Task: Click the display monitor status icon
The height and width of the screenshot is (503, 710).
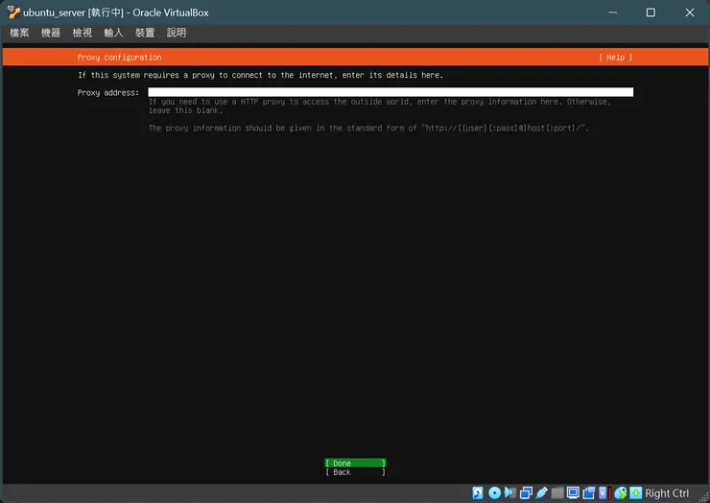Action: coord(573,492)
